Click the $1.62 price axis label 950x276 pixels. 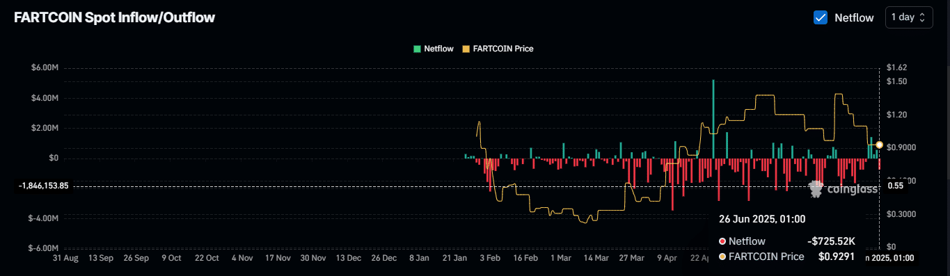[896, 68]
